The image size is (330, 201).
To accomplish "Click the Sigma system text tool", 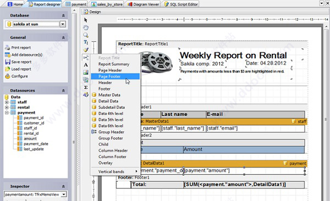I will [85, 87].
